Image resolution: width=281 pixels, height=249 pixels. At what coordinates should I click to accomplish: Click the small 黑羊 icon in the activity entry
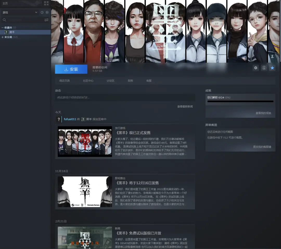click(x=83, y=119)
